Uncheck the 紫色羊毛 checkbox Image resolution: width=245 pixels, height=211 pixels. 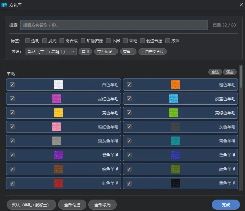tap(12, 155)
